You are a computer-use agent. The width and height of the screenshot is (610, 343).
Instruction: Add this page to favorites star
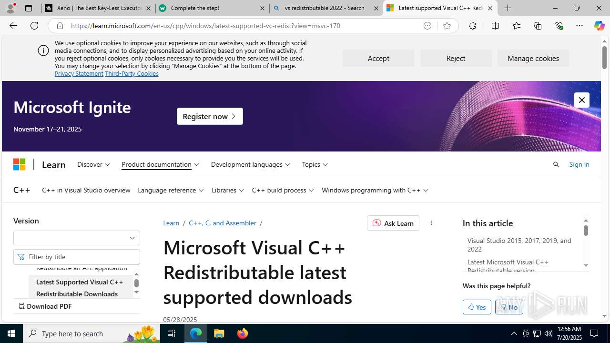[447, 26]
